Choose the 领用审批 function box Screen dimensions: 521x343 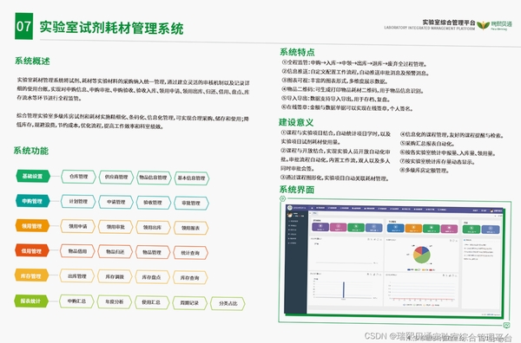(x=115, y=227)
